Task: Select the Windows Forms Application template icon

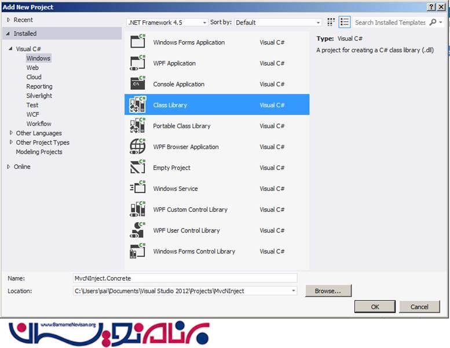Action: coord(137,42)
